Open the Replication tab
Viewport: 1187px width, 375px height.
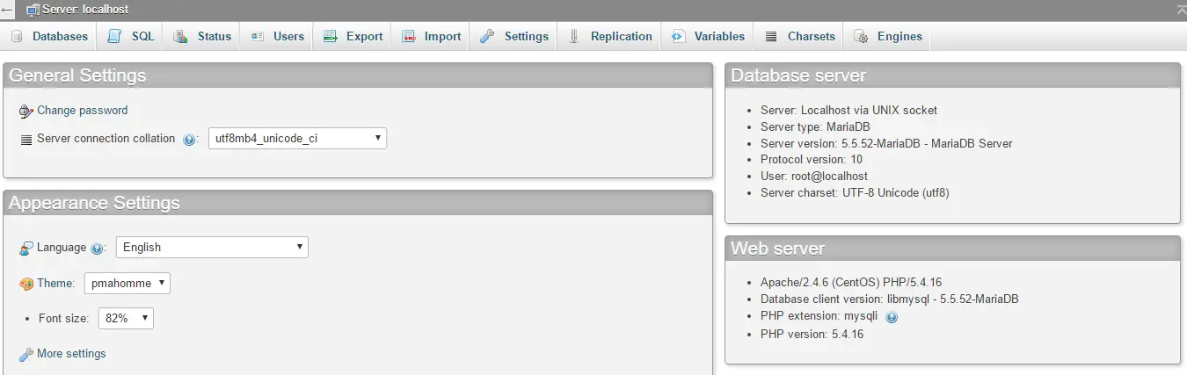609,37
